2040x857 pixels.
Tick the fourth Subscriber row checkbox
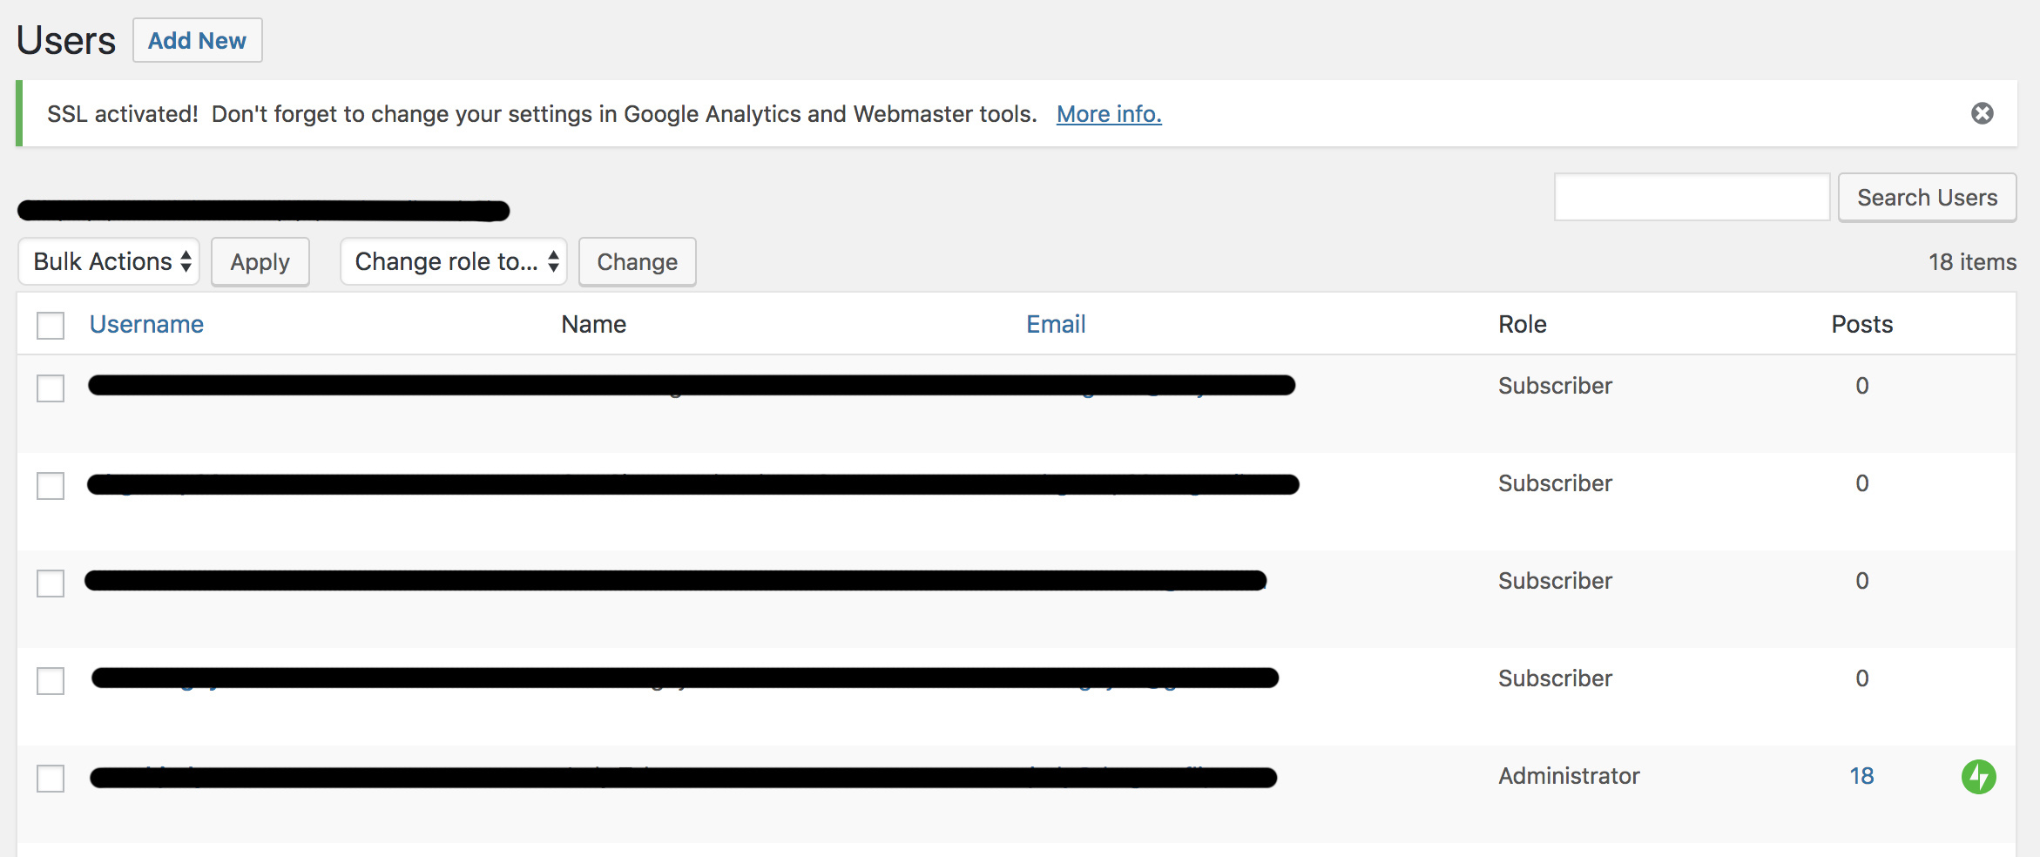pyautogui.click(x=51, y=681)
